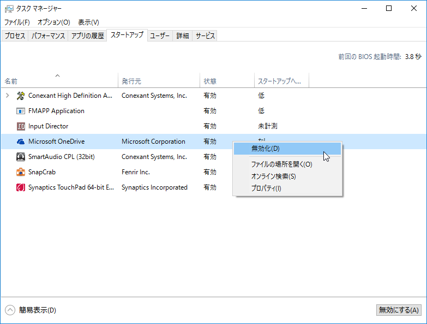Click the 有効 status of SnapCrab

(210, 172)
